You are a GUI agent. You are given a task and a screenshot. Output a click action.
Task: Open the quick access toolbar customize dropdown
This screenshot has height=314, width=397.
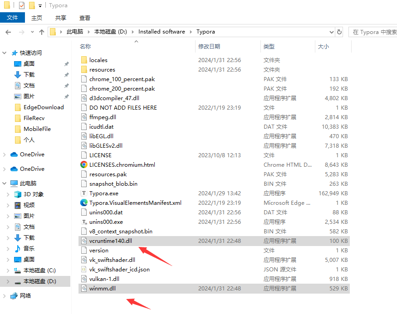40,5
